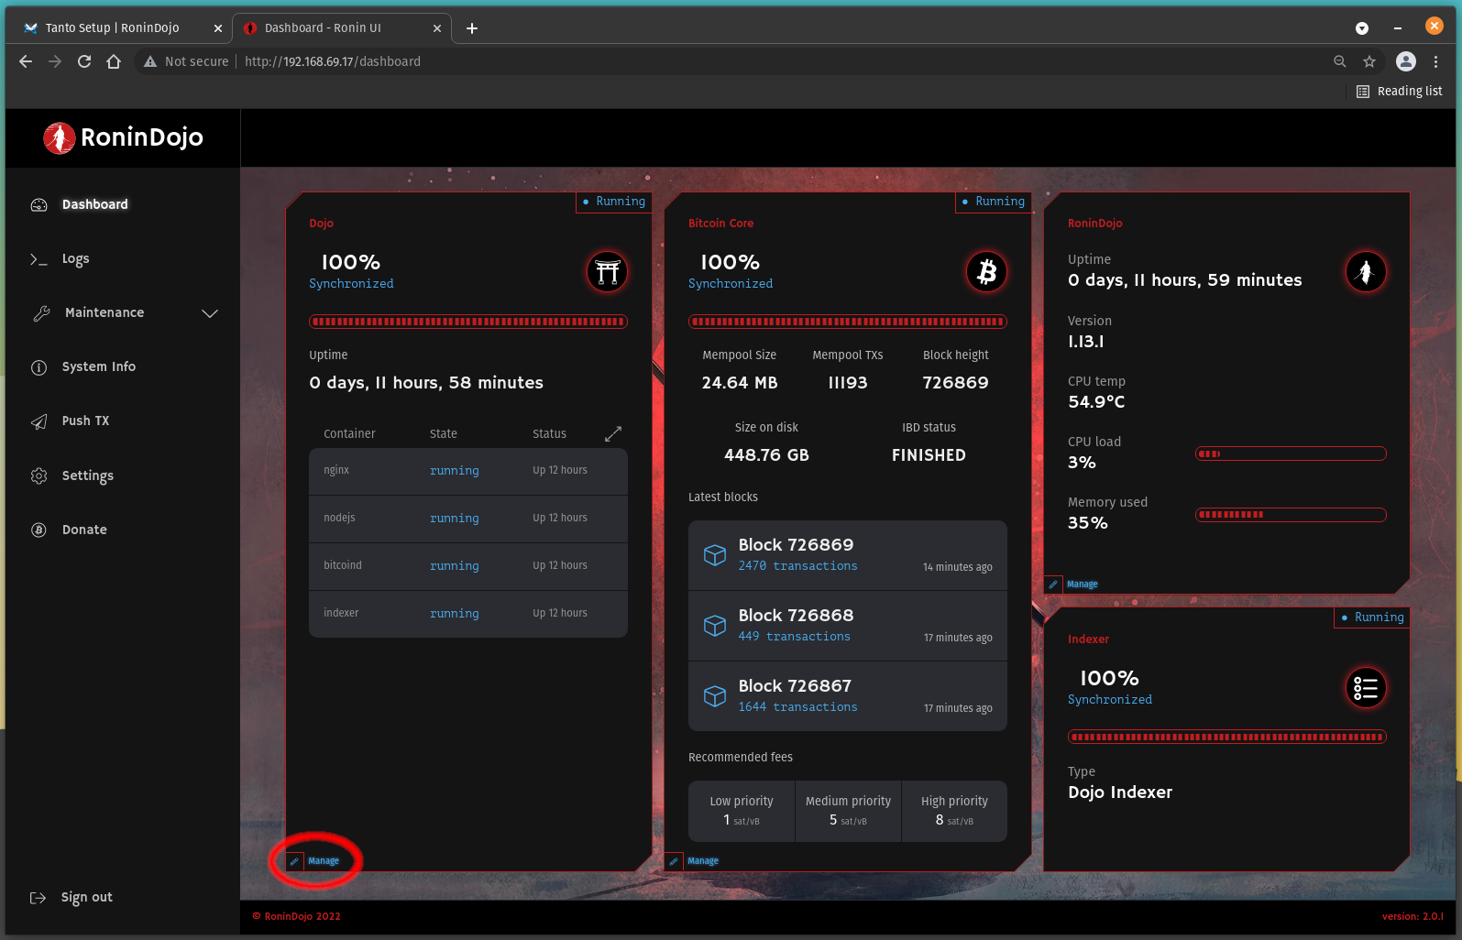Click the Settings gear icon
This screenshot has width=1462, height=940.
[39, 476]
